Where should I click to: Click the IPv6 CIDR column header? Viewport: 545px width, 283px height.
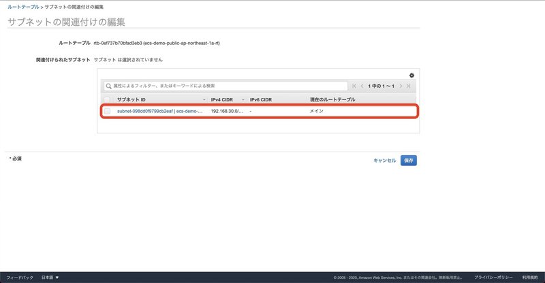click(x=261, y=99)
